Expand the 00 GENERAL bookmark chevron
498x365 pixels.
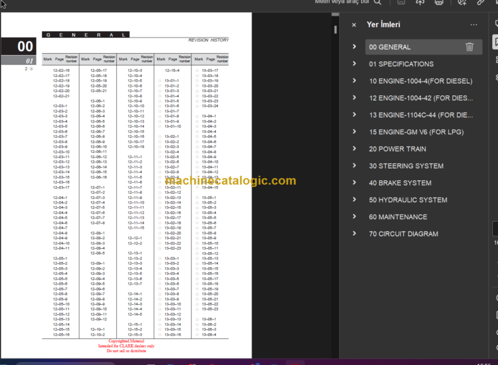click(354, 47)
